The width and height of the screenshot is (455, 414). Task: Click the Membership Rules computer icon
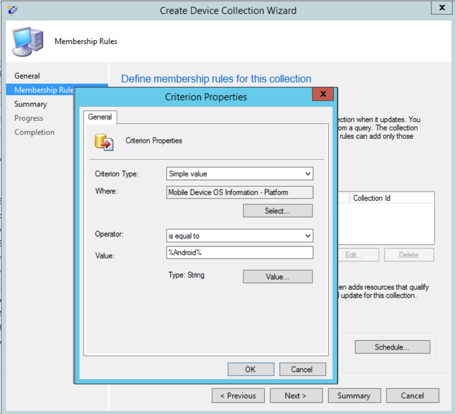(x=28, y=41)
